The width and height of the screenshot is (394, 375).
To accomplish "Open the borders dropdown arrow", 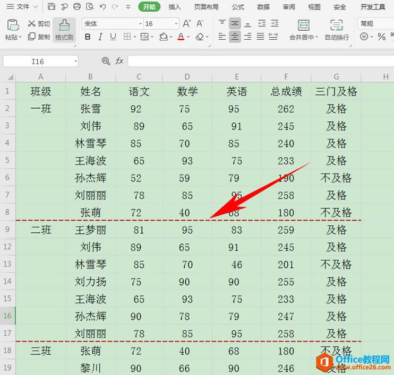I will click(x=135, y=37).
